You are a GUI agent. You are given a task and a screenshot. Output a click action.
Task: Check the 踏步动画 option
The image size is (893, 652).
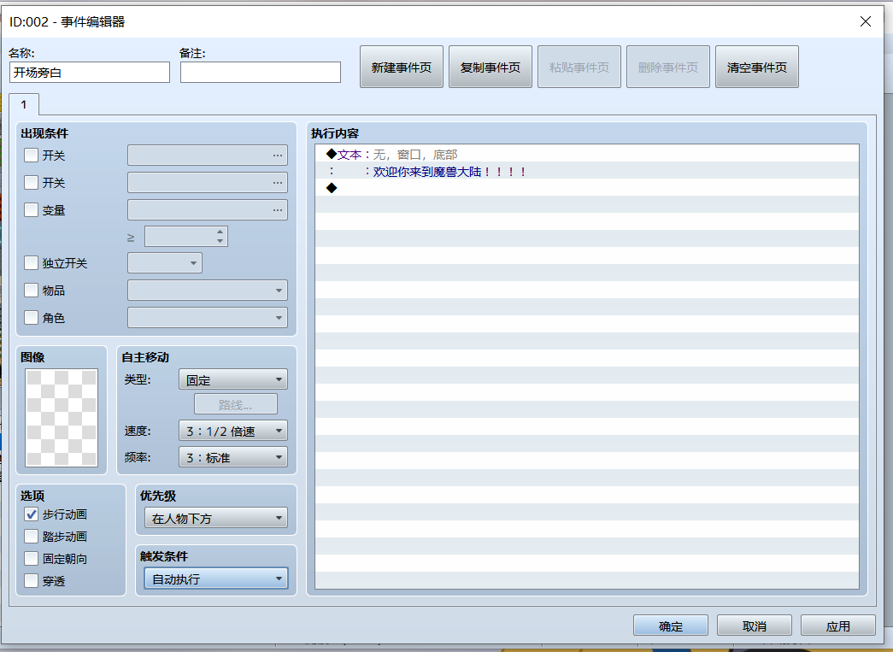point(32,537)
